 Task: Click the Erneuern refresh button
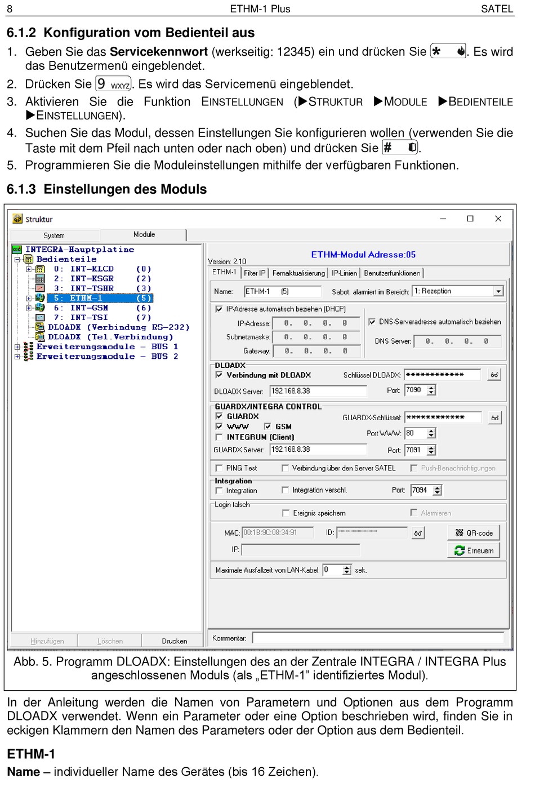tap(474, 550)
